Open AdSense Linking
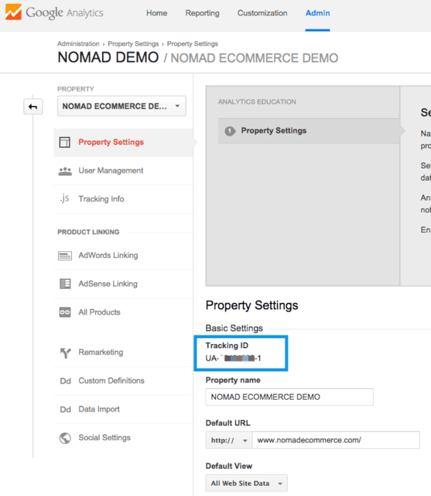The image size is (431, 496). (124, 284)
